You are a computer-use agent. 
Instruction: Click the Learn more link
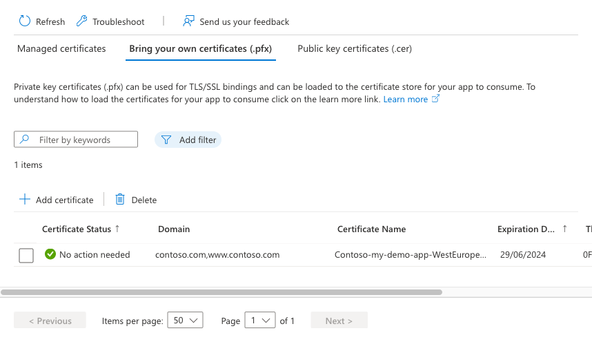point(406,99)
